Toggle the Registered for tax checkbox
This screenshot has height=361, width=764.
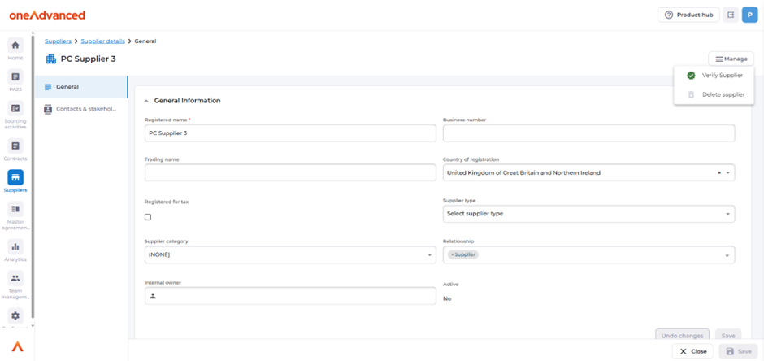click(148, 217)
